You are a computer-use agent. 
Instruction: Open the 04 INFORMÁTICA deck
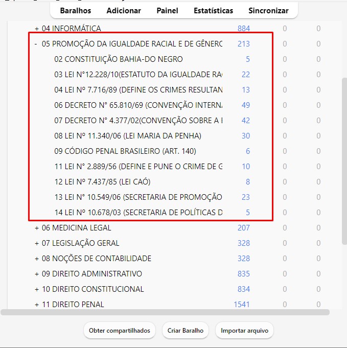point(71,29)
